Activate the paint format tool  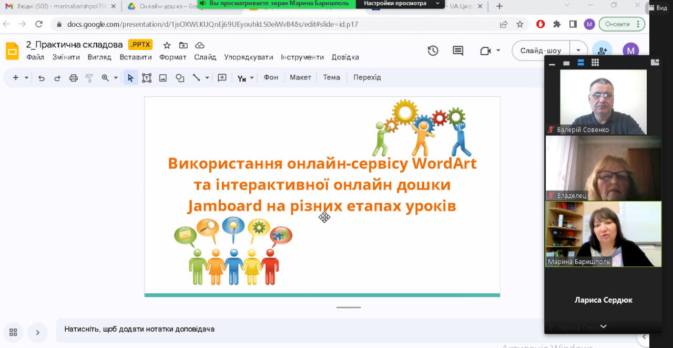click(89, 78)
